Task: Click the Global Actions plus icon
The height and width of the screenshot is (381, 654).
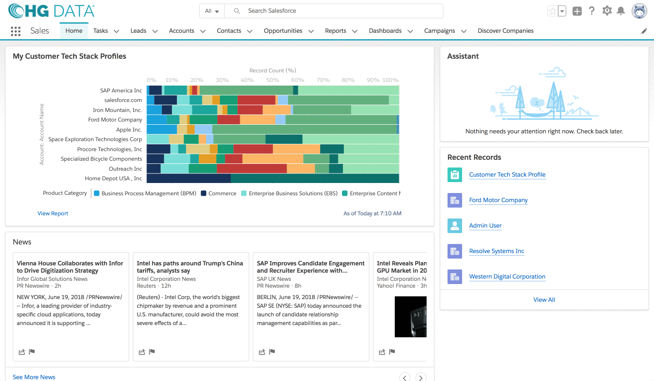Action: 577,11
